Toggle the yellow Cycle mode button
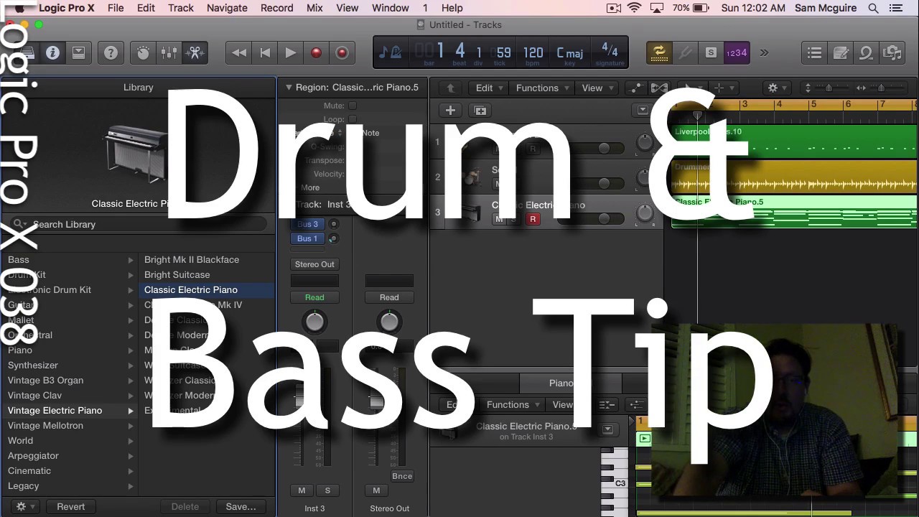Screen dimensions: 919x517 tap(659, 52)
